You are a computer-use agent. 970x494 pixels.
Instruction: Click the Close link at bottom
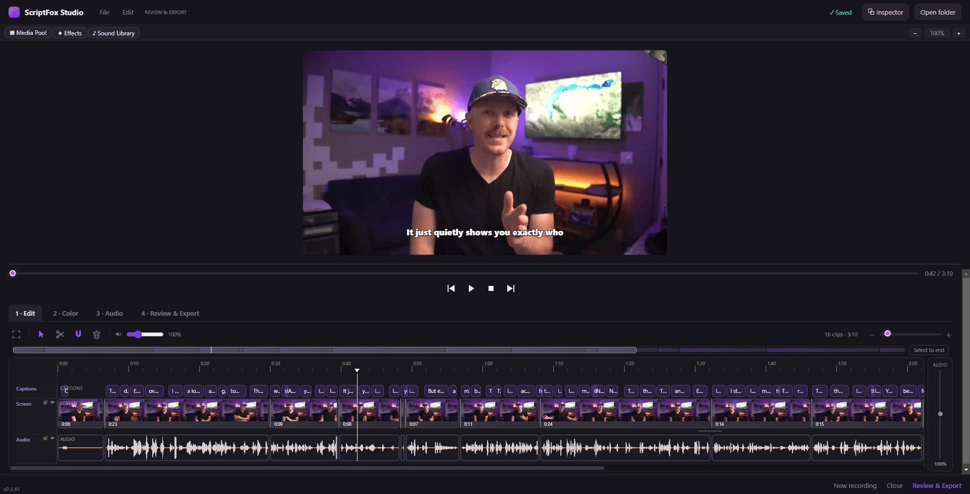[x=894, y=485]
